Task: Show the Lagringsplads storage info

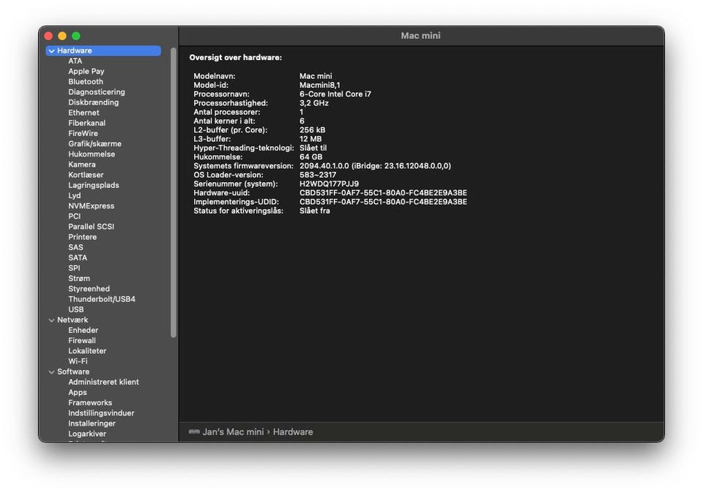Action: click(93, 186)
